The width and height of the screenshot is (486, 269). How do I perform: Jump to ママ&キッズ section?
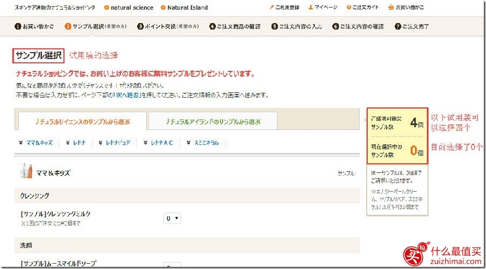click(39, 143)
